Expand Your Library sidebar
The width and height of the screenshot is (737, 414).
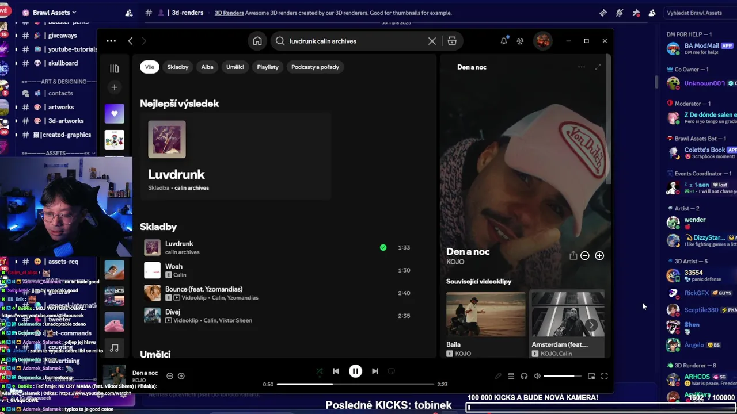(x=114, y=68)
